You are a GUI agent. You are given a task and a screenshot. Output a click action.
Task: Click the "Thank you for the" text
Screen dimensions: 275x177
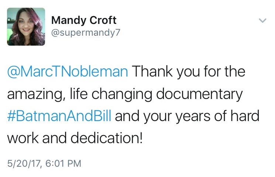point(189,71)
